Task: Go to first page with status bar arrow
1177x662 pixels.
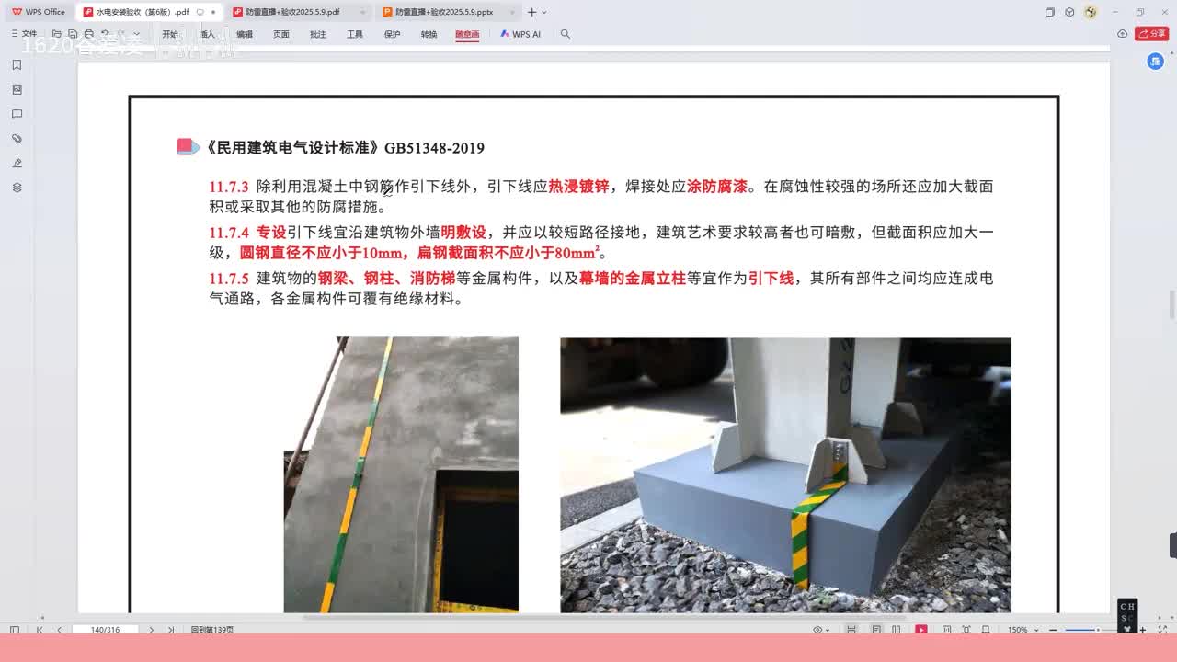Action: click(40, 630)
